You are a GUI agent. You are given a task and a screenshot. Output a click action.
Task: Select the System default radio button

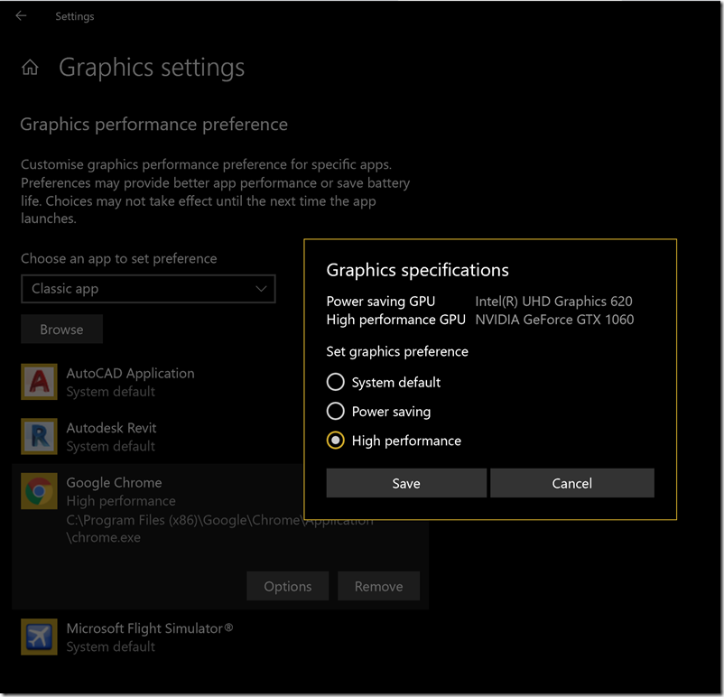pyautogui.click(x=336, y=382)
